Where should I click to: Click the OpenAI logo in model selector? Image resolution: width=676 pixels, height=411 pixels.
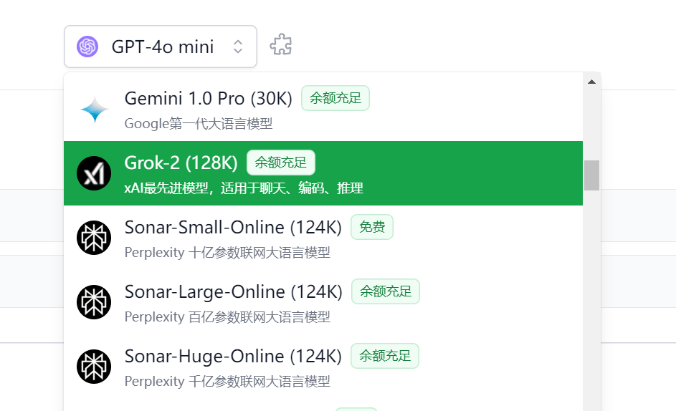point(87,47)
